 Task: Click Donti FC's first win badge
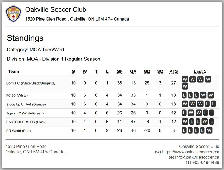tap(185, 80)
